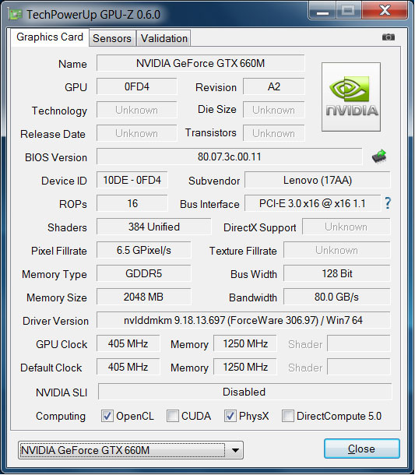The width and height of the screenshot is (415, 475).
Task: Click the DirectX Support field showing Unknown
Action: [x=346, y=227]
